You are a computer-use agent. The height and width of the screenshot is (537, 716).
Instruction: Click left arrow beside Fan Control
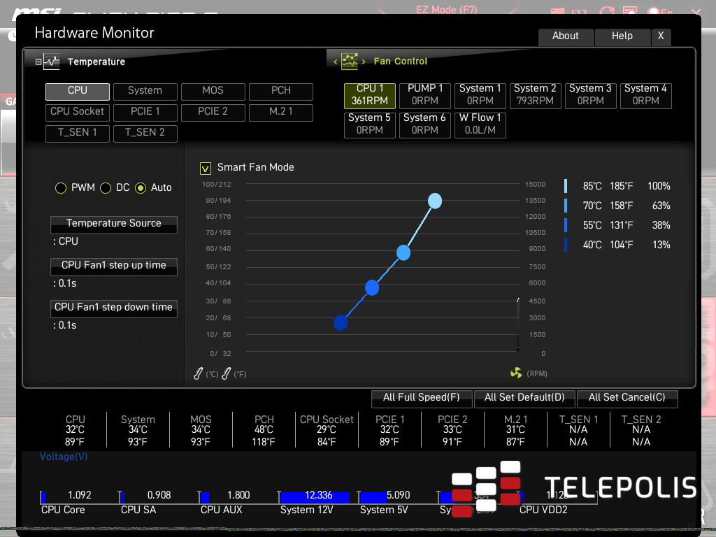(x=335, y=62)
